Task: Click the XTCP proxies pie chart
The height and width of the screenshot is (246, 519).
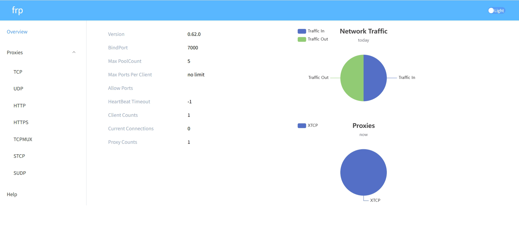Action: pyautogui.click(x=363, y=172)
